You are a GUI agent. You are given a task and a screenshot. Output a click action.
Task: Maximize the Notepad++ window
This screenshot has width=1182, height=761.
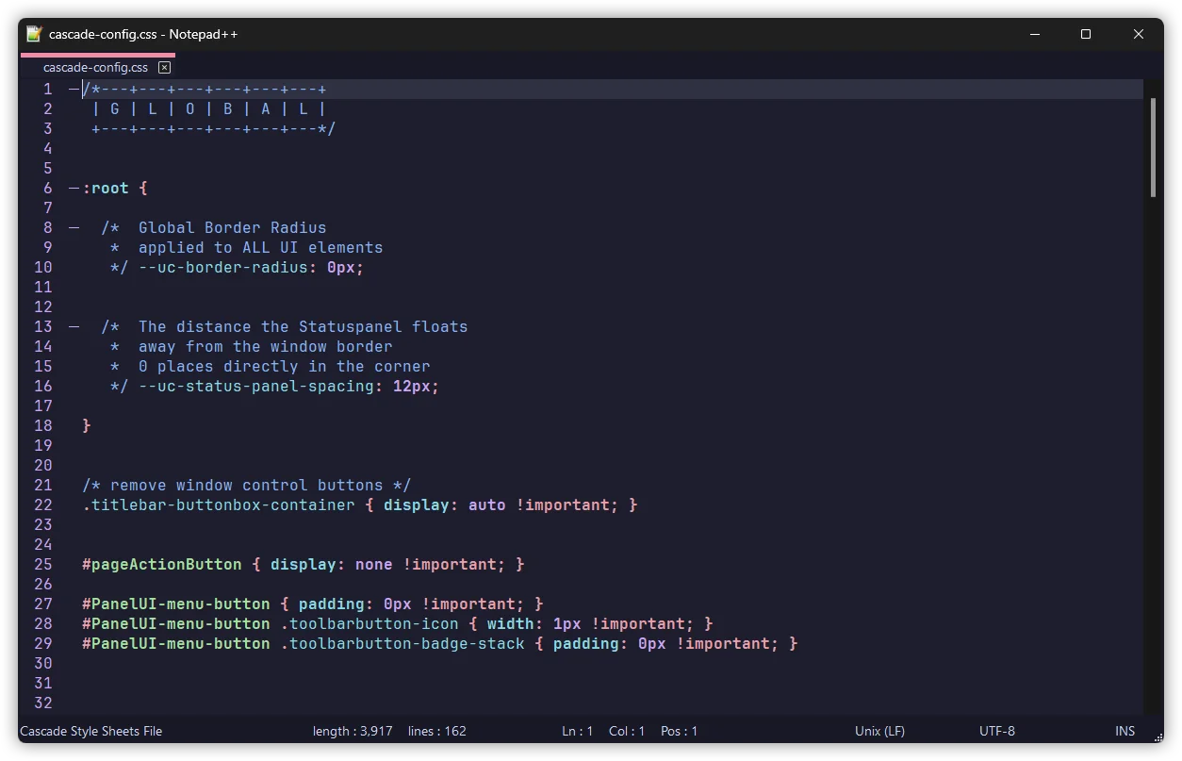(x=1086, y=34)
